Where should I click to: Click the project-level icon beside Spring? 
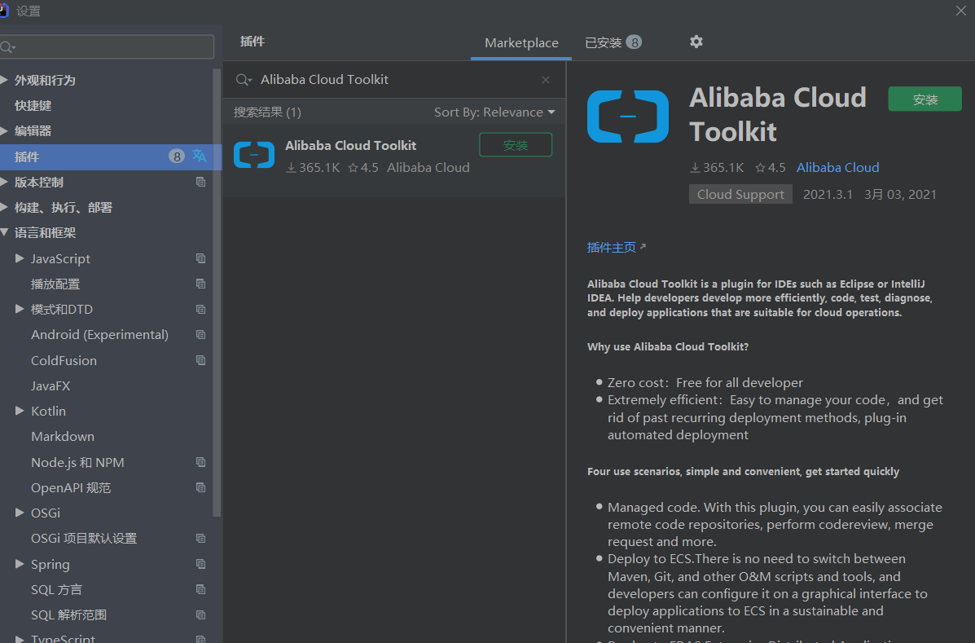(200, 564)
